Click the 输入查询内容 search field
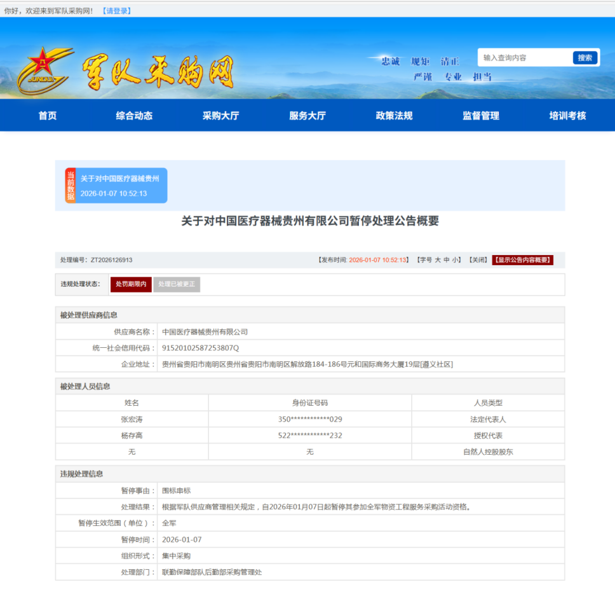 click(525, 58)
